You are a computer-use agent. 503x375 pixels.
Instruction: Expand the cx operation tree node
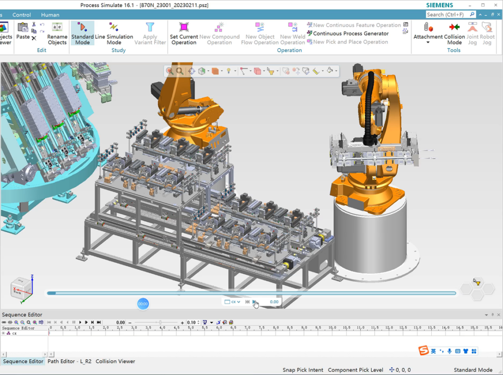click(x=3, y=333)
